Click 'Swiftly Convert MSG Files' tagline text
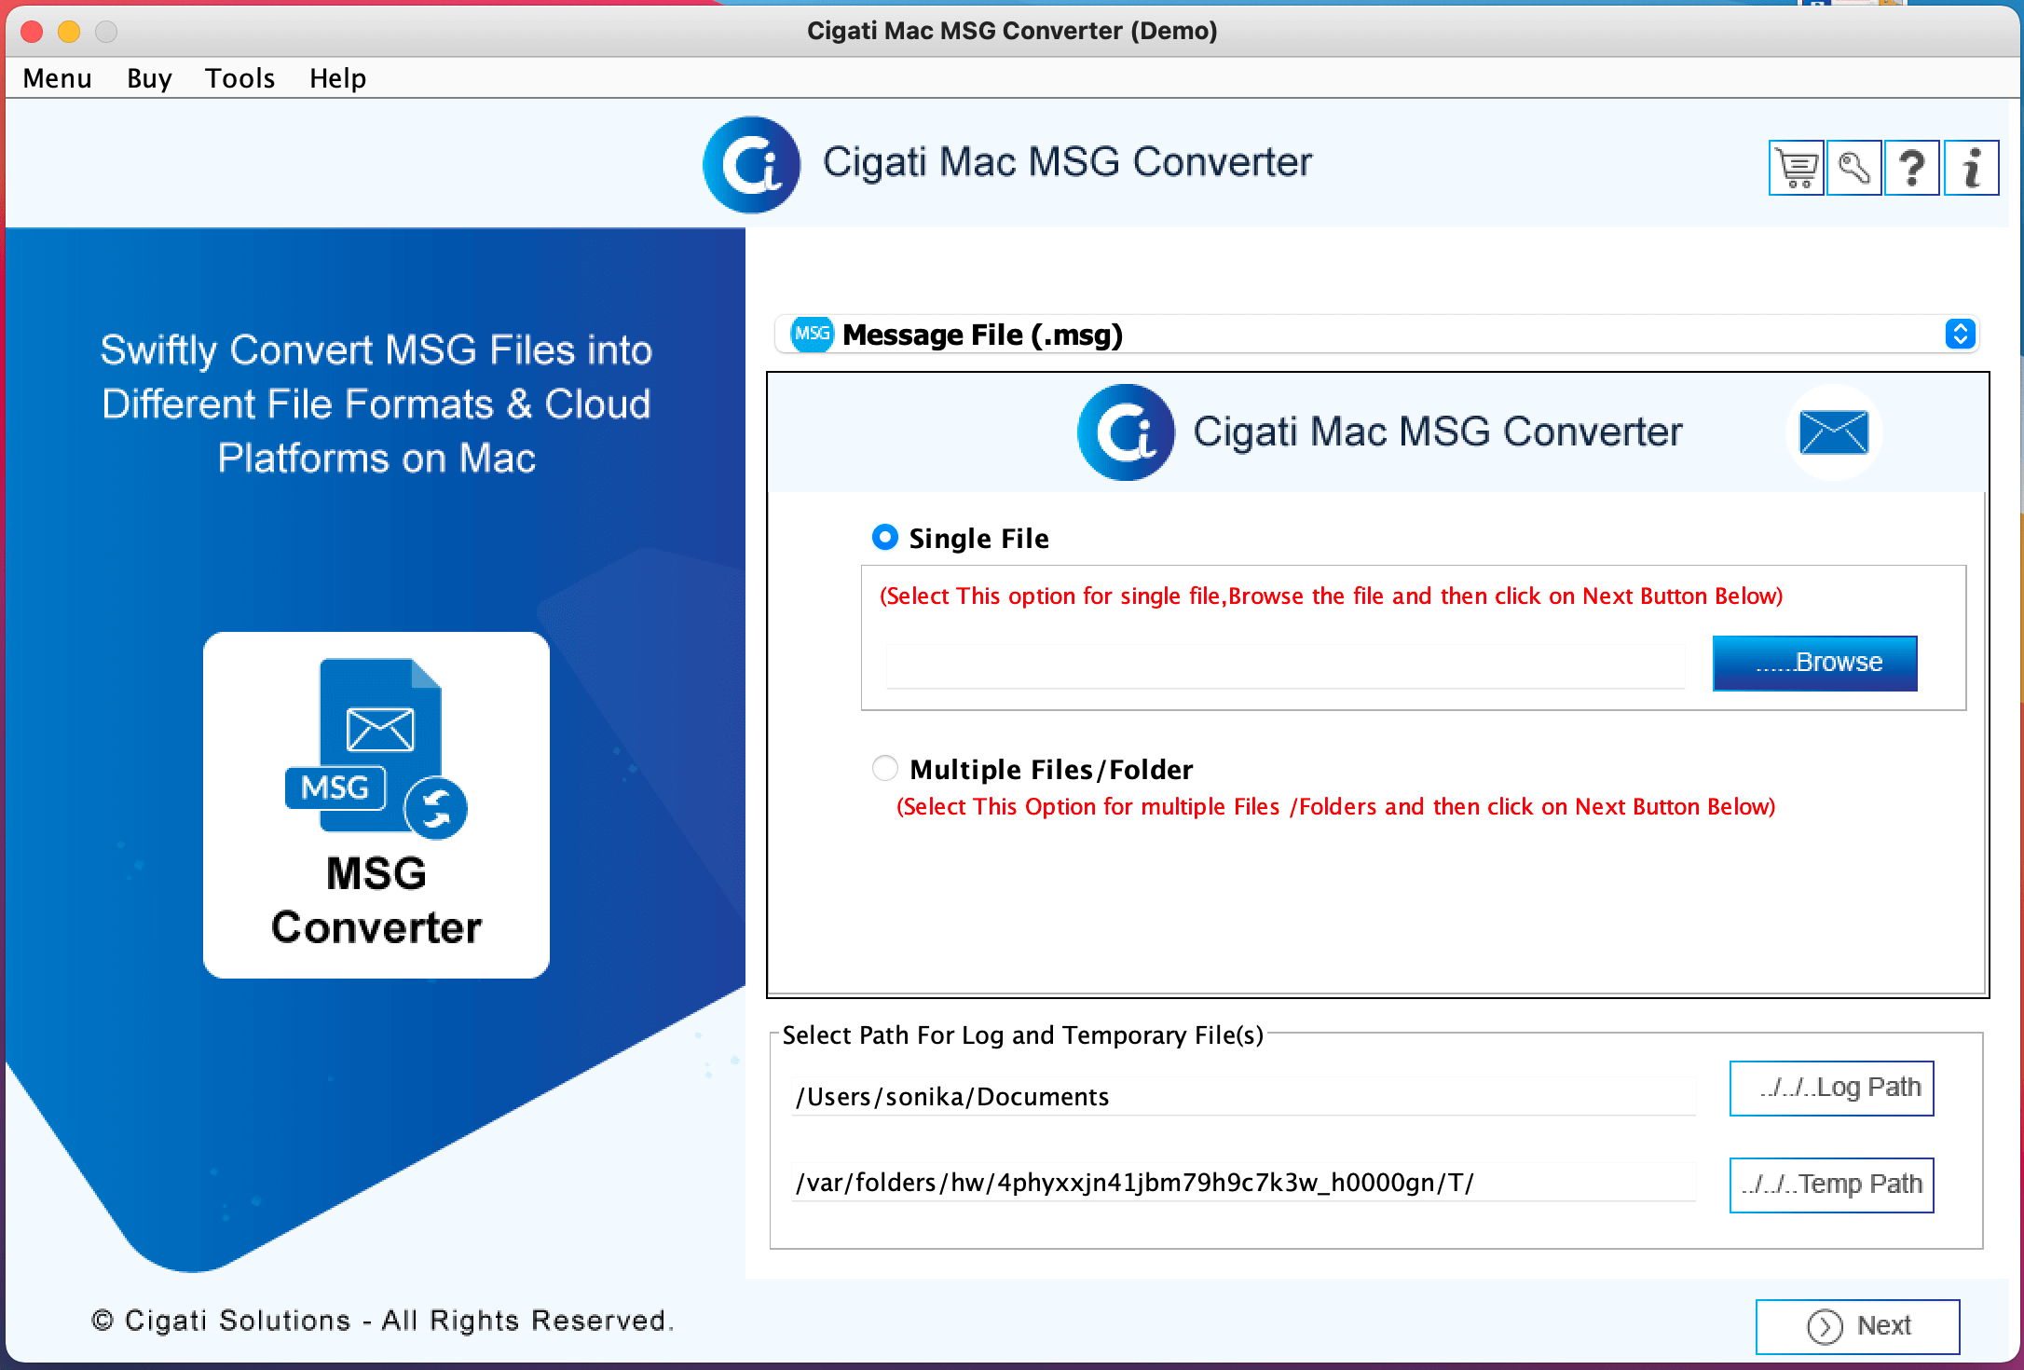The height and width of the screenshot is (1370, 2024). click(376, 404)
